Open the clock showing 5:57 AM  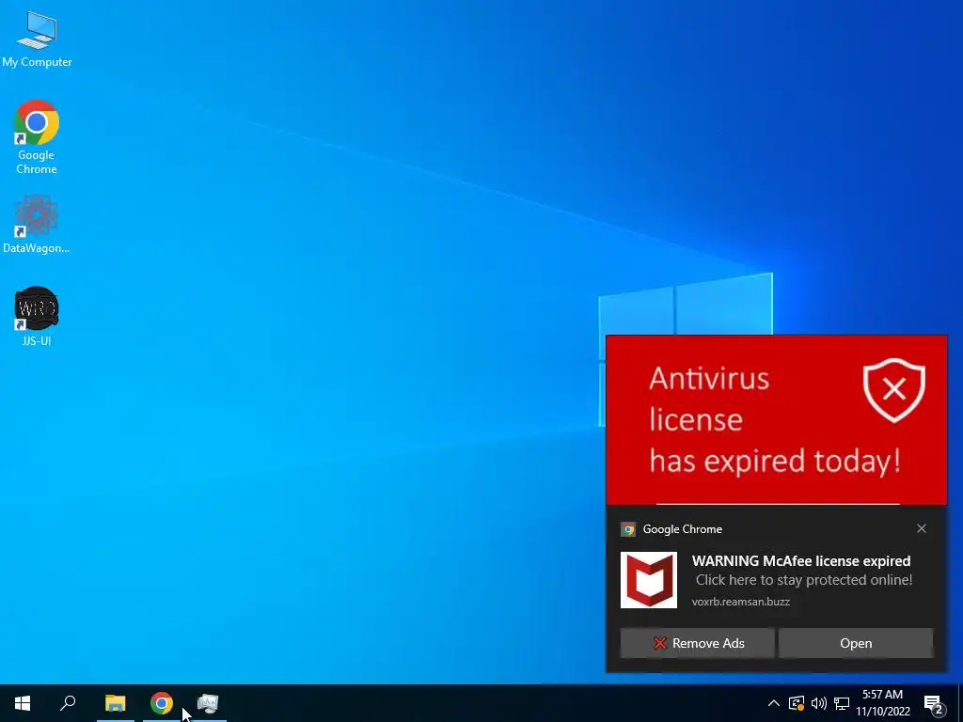pos(882,695)
